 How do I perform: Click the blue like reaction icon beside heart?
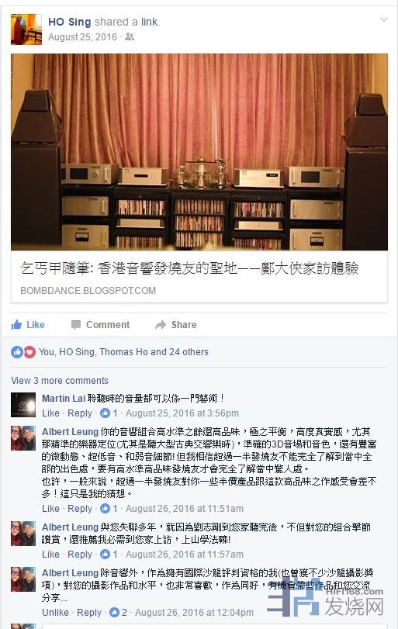point(17,352)
